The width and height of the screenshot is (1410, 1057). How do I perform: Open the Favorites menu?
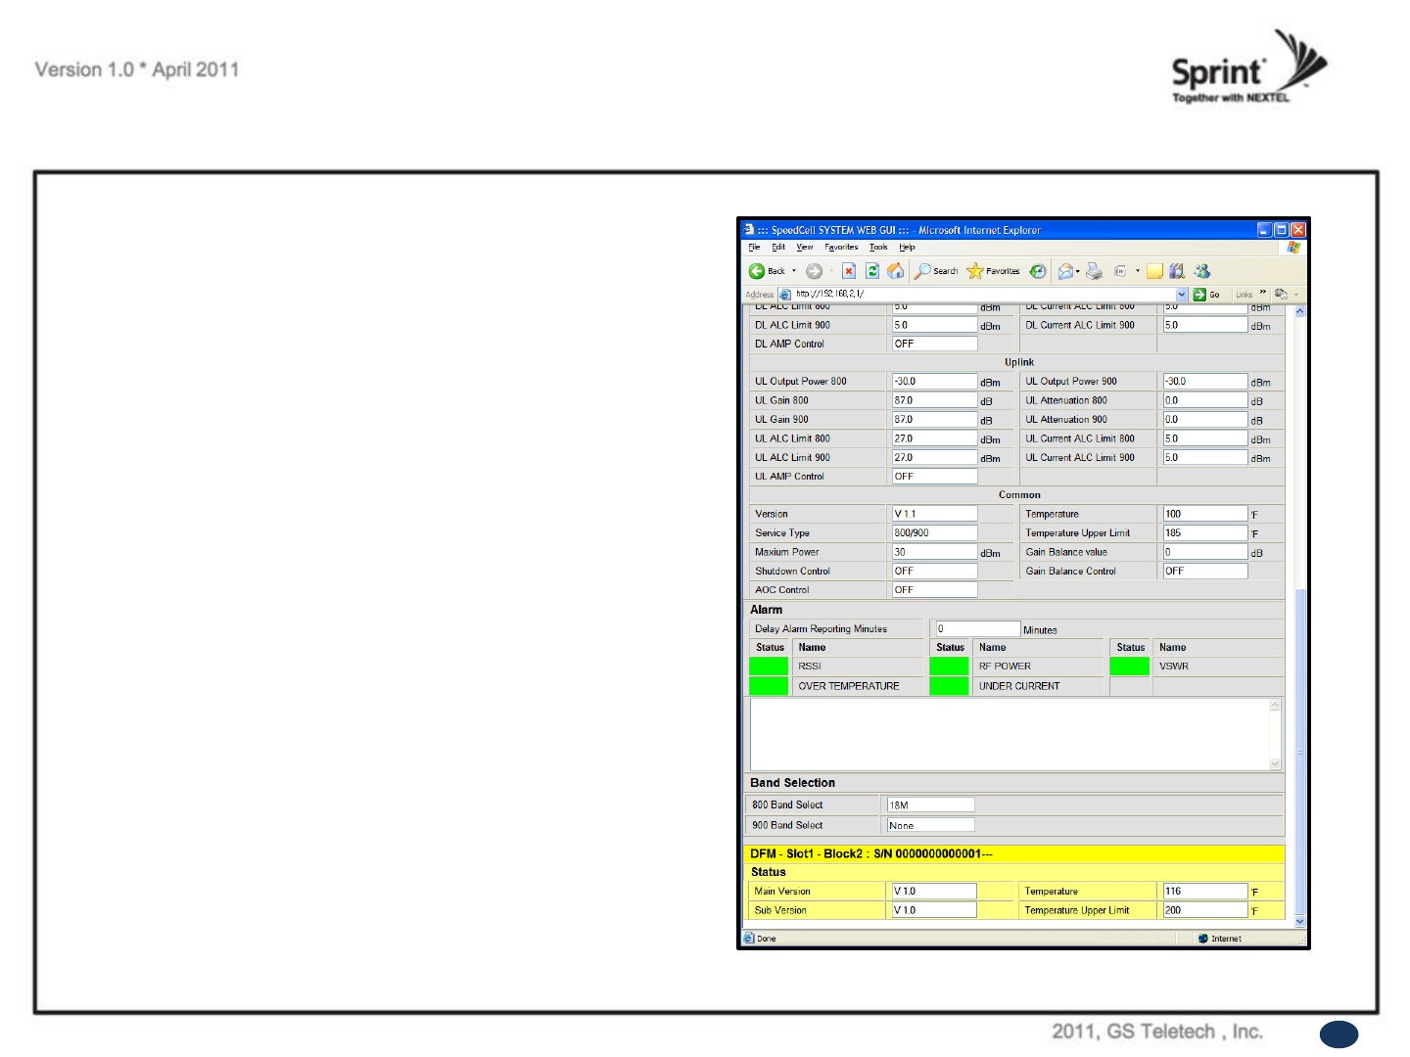click(841, 248)
